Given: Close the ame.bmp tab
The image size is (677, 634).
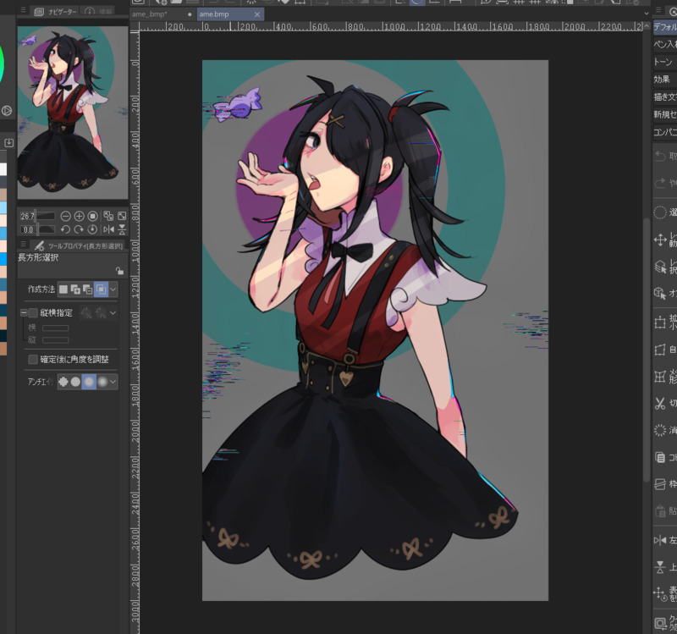Looking at the screenshot, I should tap(257, 14).
